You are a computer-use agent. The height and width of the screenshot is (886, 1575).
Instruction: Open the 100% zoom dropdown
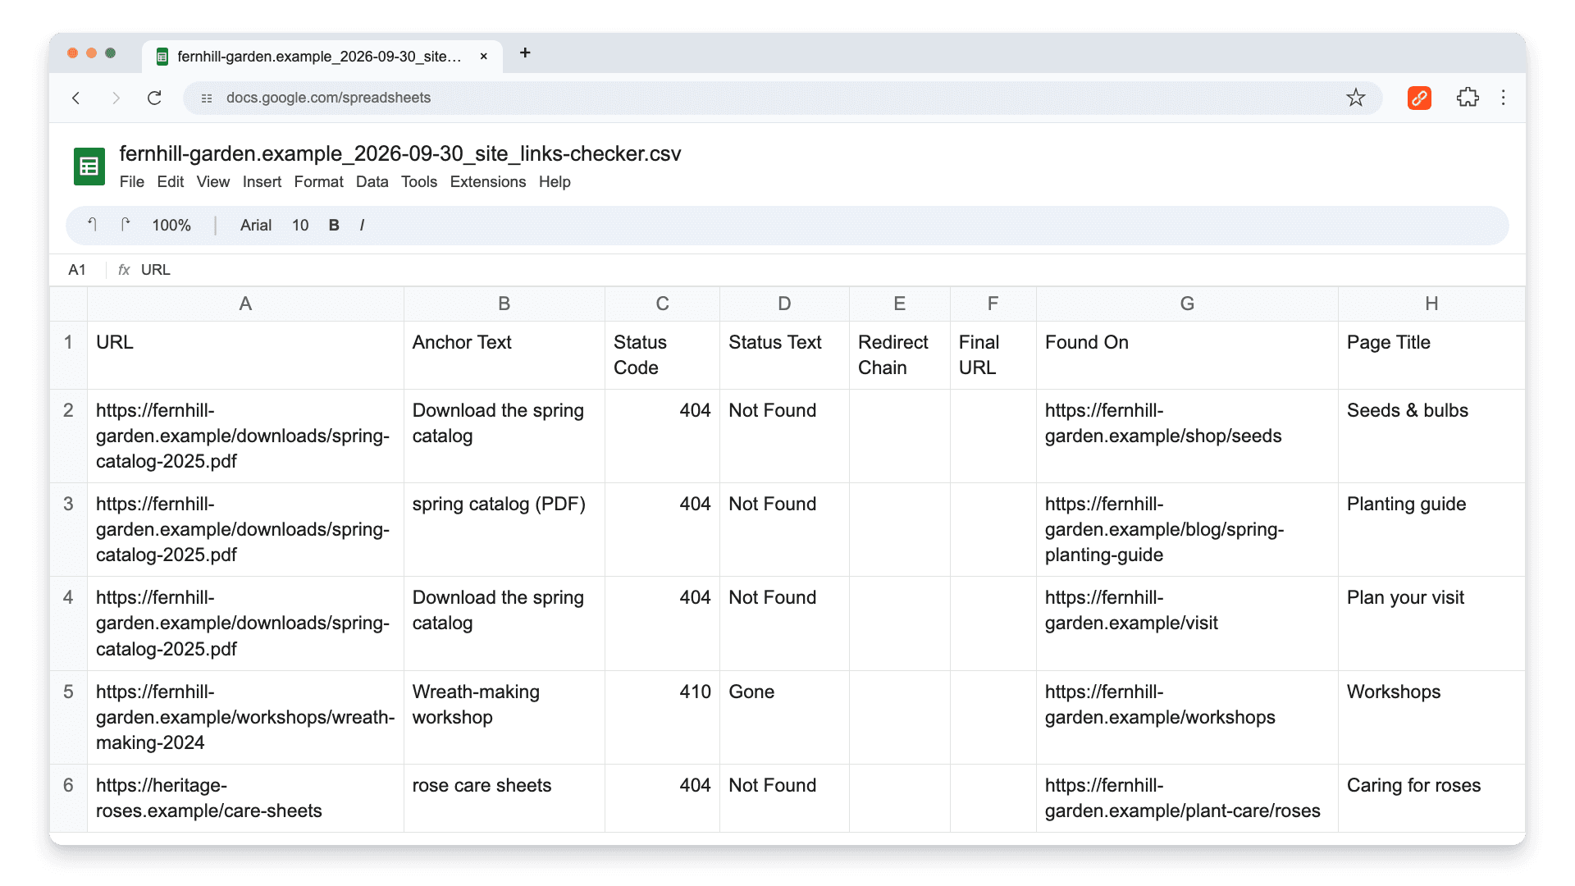click(x=171, y=225)
